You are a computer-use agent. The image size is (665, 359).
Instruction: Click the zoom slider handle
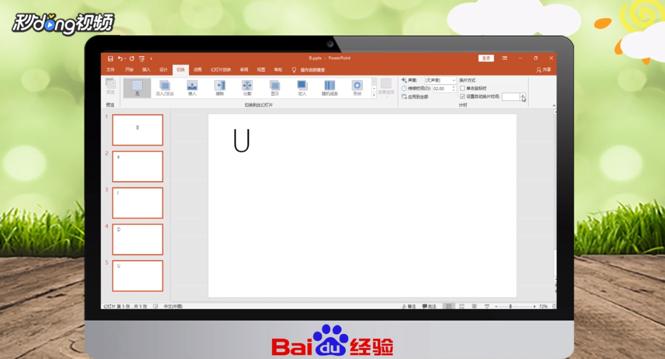click(x=510, y=306)
